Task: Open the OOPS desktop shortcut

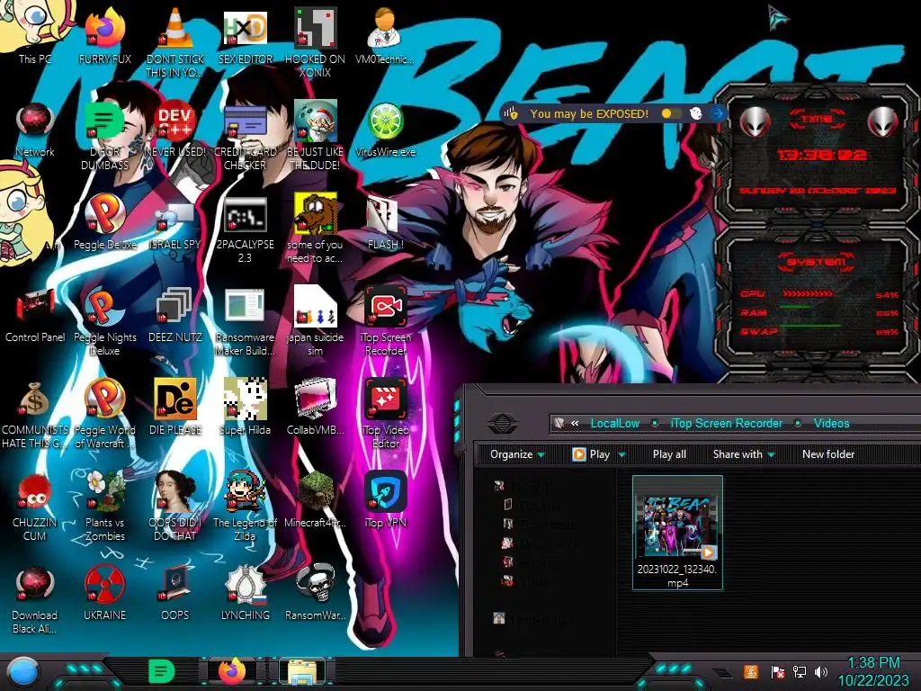Action: tap(175, 592)
